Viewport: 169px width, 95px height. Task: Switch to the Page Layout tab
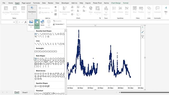[x=26, y=3]
